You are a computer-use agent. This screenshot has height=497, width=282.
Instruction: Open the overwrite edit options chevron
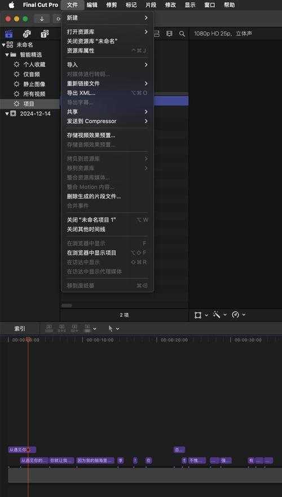tap(95, 329)
